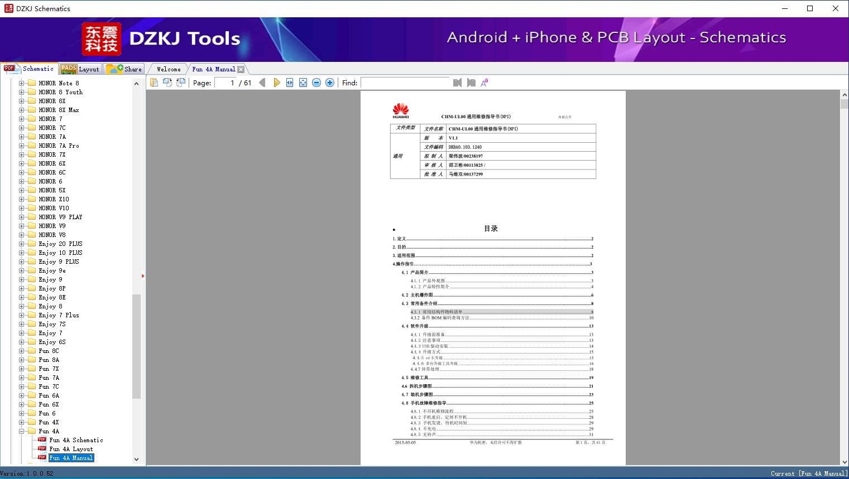Click the folder icon for HONOR 8X Max
This screenshot has width=849, height=479.
(32, 110)
